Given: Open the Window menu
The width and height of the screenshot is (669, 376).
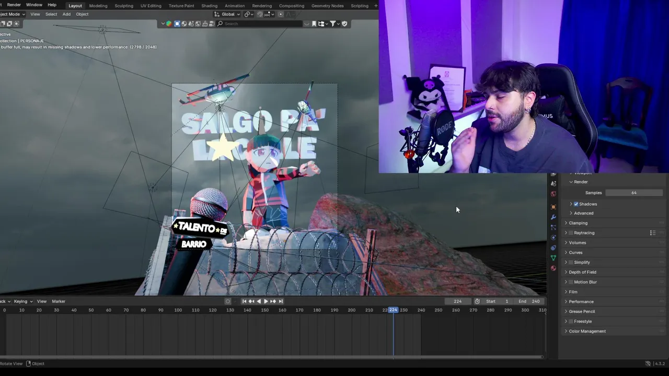Looking at the screenshot, I should click(x=34, y=5).
